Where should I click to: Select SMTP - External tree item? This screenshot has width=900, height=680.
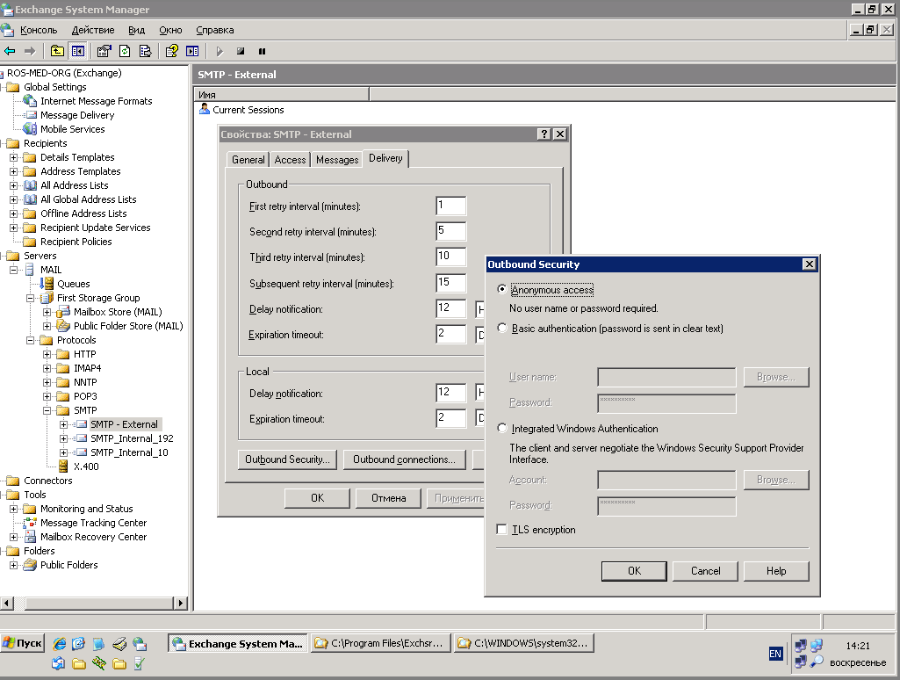tap(124, 423)
